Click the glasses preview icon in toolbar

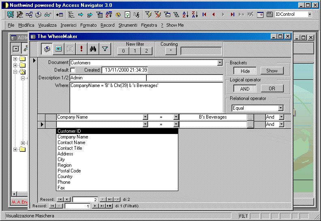[47, 15]
